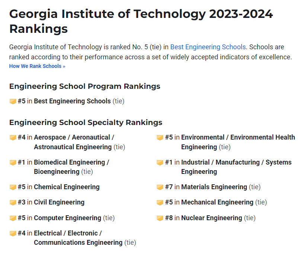
Task: Click the badge icon beside Best Engineering Schools
Action: [x=13, y=101]
